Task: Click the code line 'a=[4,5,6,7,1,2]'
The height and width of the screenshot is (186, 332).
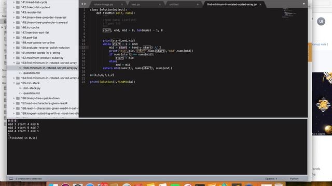Action: [102, 75]
